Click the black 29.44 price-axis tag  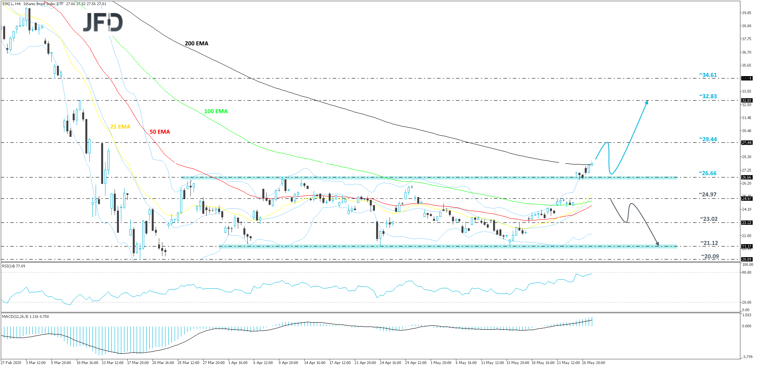tap(746, 143)
